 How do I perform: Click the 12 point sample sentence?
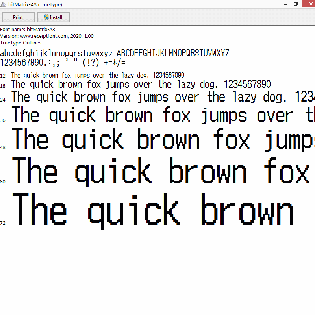[x=98, y=75]
